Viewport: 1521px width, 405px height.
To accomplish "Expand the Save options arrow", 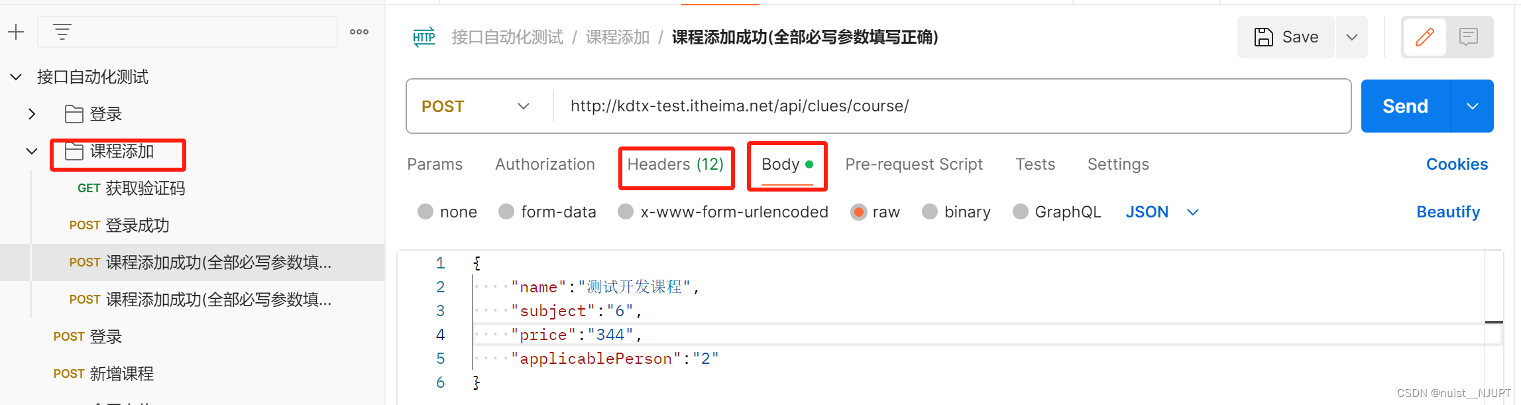I will coord(1352,37).
